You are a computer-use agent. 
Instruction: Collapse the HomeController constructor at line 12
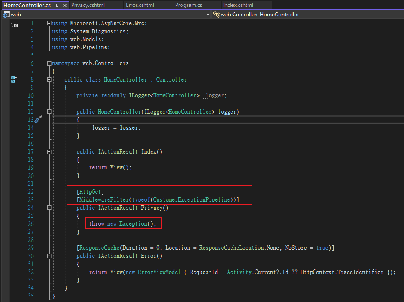[49, 112]
